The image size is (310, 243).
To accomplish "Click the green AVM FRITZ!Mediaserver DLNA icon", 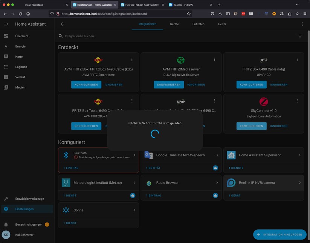I will pyautogui.click(x=180, y=60).
